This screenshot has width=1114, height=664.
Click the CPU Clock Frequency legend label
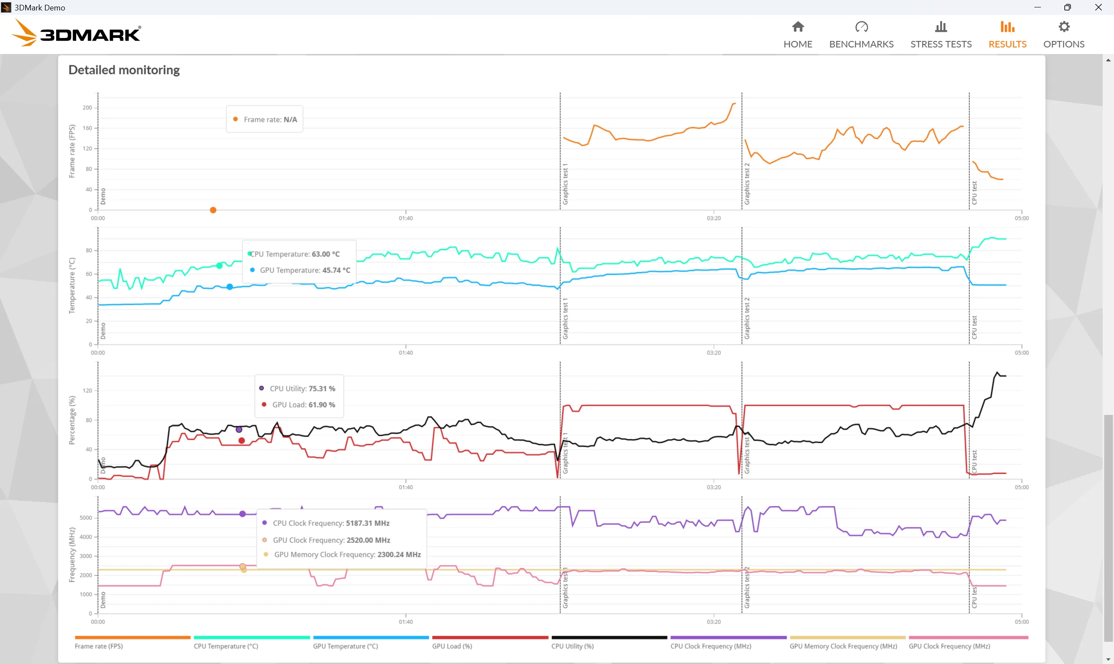coord(710,646)
